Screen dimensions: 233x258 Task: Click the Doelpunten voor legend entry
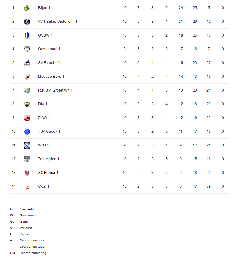[x=32, y=241]
